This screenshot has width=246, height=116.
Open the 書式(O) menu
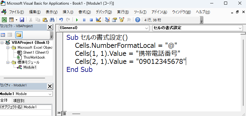(85, 12)
